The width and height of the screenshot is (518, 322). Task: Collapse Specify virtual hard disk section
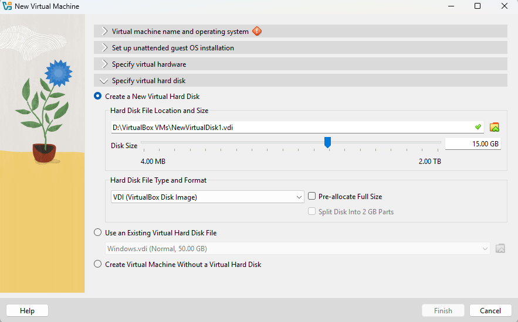[300, 81]
